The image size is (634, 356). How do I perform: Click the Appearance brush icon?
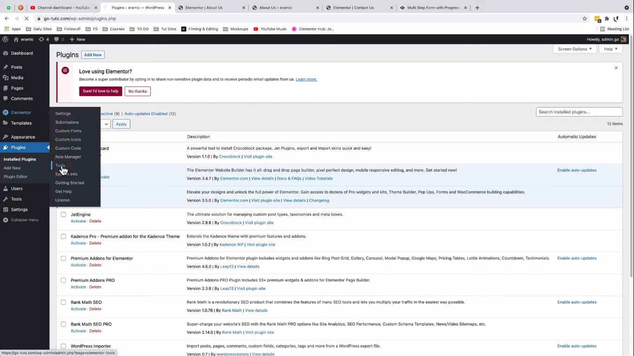click(6, 137)
